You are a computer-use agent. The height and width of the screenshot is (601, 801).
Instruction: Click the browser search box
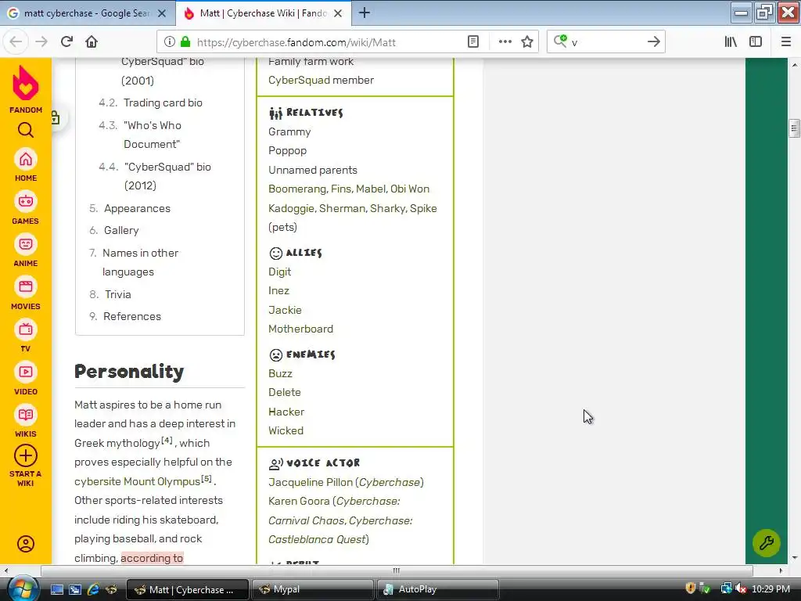coord(606,42)
